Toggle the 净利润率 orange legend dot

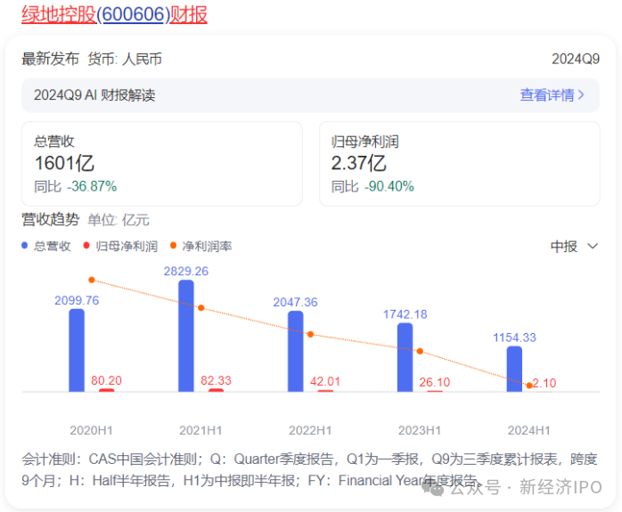coord(173,246)
